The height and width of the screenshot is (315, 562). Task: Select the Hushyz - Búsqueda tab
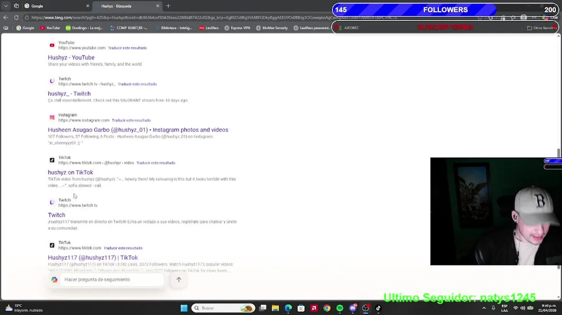click(127, 6)
